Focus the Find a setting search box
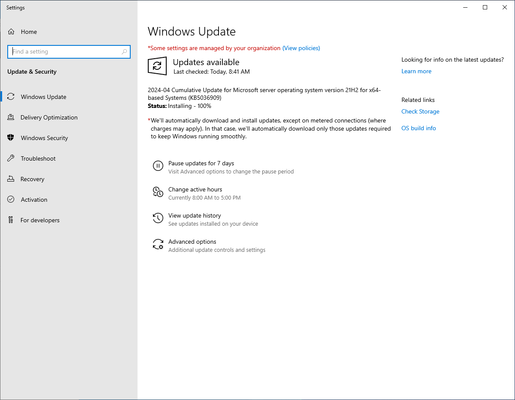515x400 pixels. point(69,51)
